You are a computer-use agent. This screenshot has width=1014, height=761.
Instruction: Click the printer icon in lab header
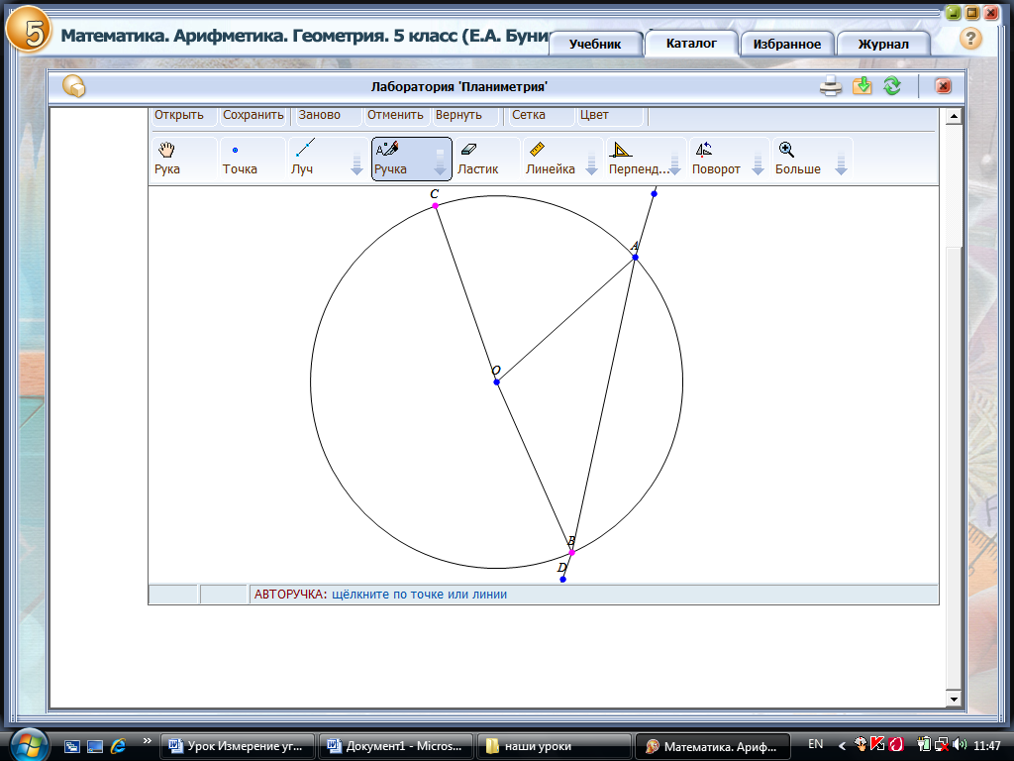click(x=831, y=86)
